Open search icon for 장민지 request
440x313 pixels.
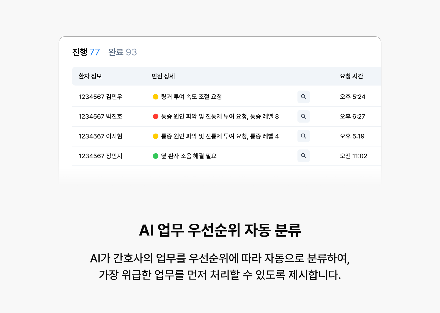click(x=303, y=156)
